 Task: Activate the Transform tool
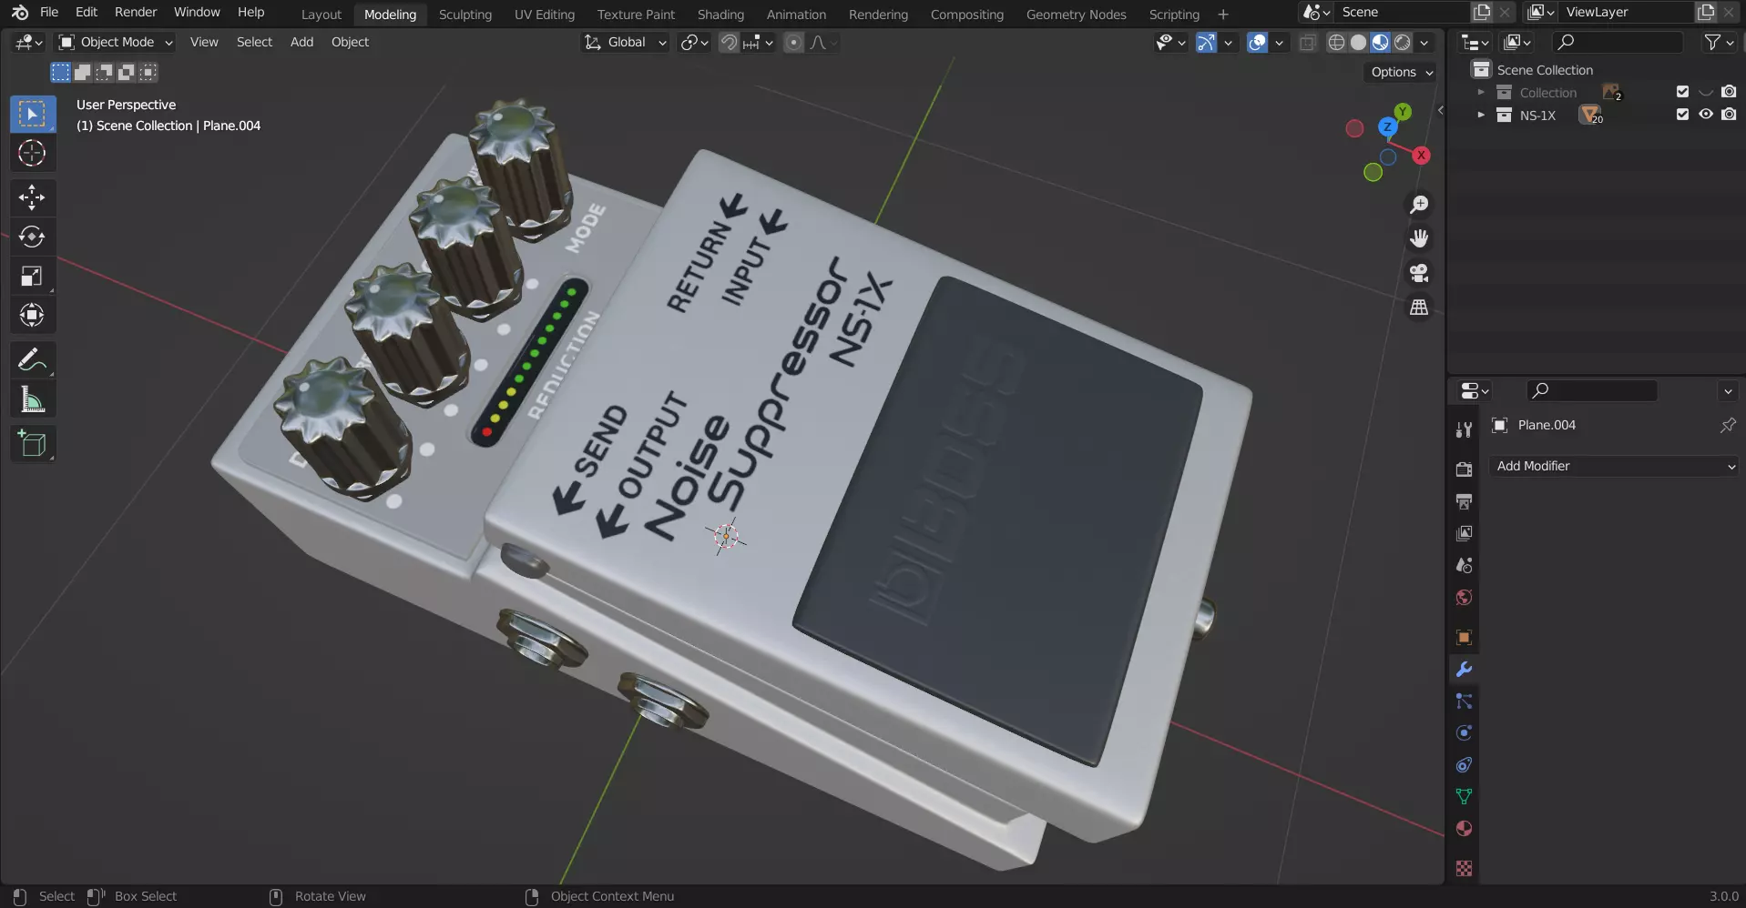33,316
